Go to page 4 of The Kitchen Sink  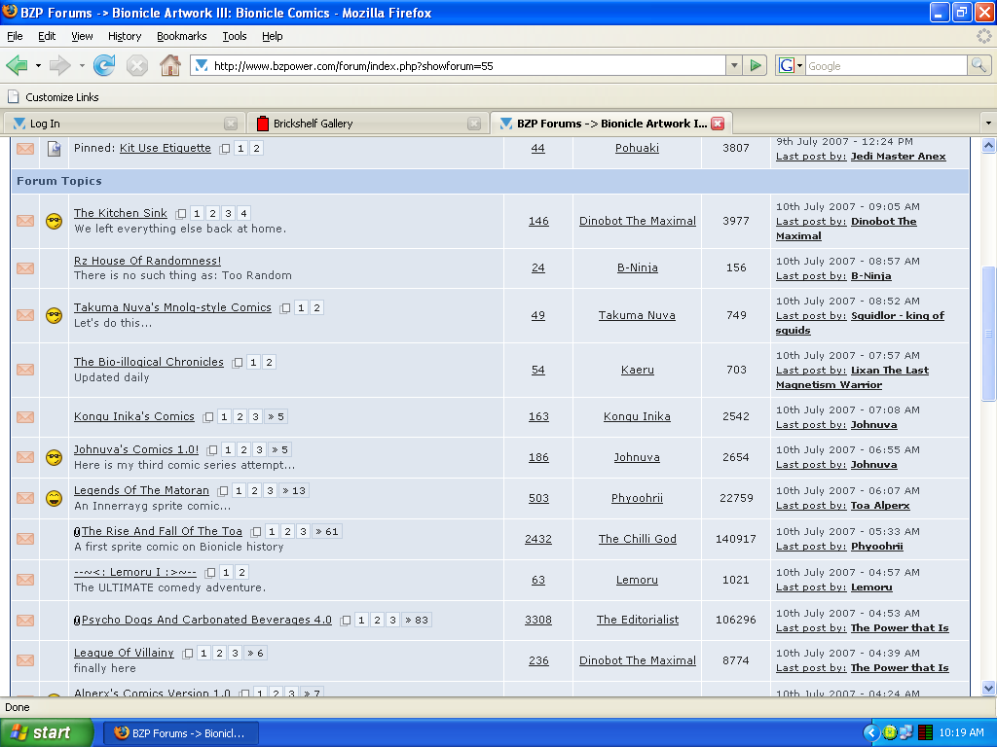[243, 213]
